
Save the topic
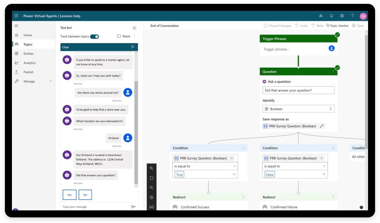[x=358, y=26]
